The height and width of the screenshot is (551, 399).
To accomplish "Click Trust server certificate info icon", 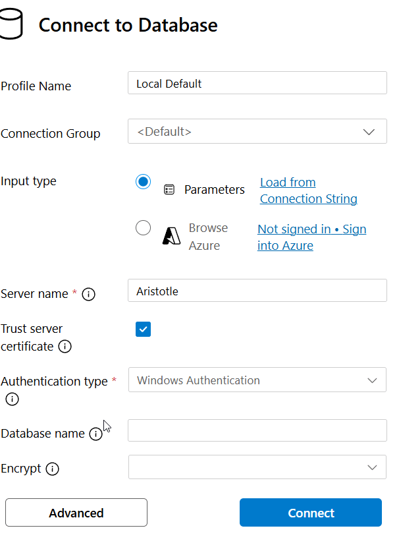I will coord(65,347).
